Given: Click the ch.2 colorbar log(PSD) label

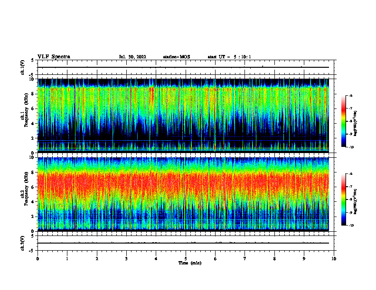Looking at the screenshot, I should click(x=356, y=201).
